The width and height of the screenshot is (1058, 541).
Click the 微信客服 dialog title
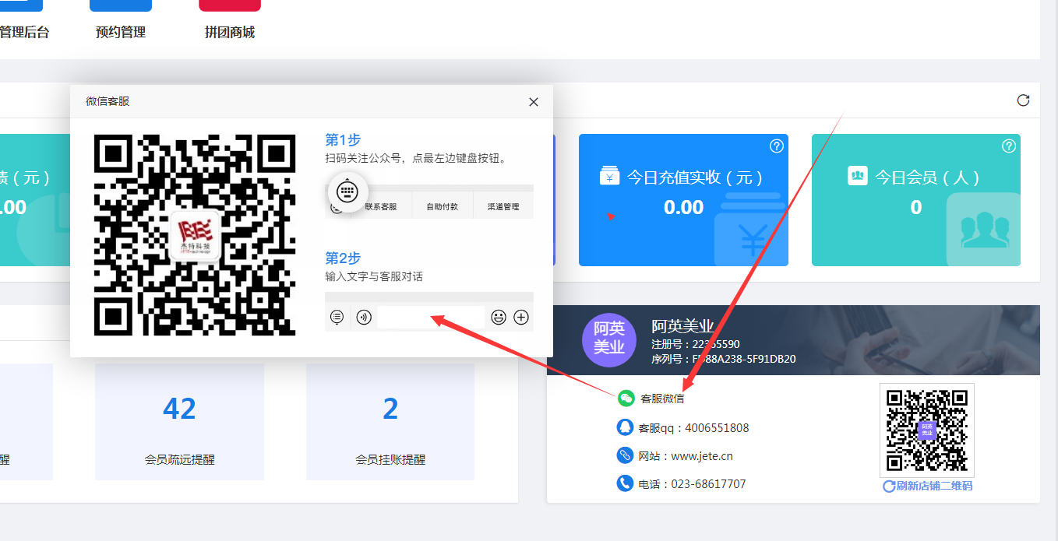[x=108, y=101]
